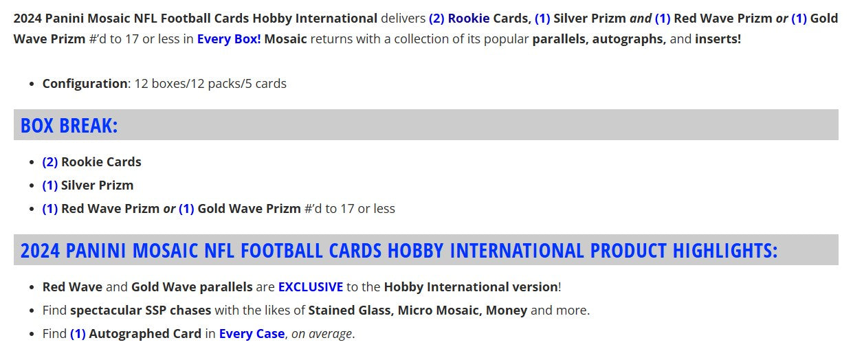Click "Gold Wave parallels" in the highlights list
Screen dimensions: 864x349
point(192,286)
